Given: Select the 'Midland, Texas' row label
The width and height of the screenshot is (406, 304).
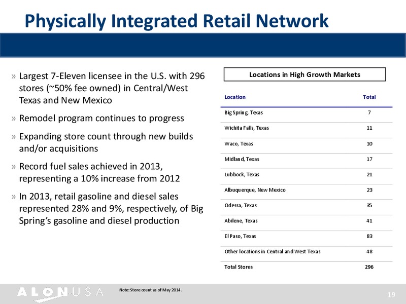Looking at the screenshot, I should click(x=242, y=159).
